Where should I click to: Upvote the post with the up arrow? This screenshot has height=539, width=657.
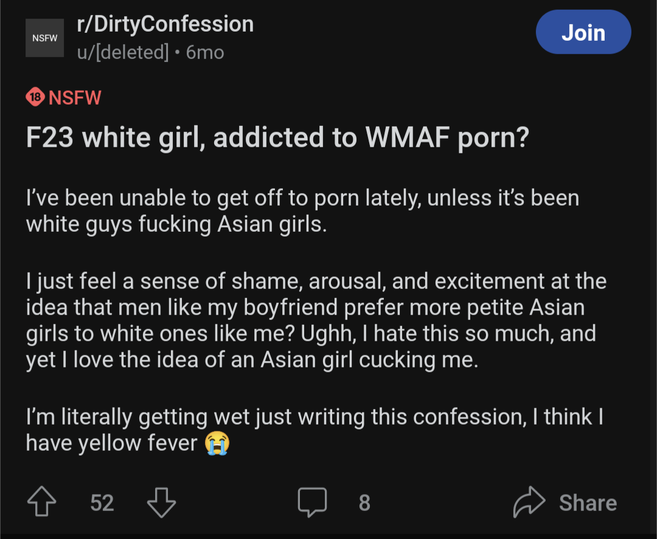[x=41, y=502]
